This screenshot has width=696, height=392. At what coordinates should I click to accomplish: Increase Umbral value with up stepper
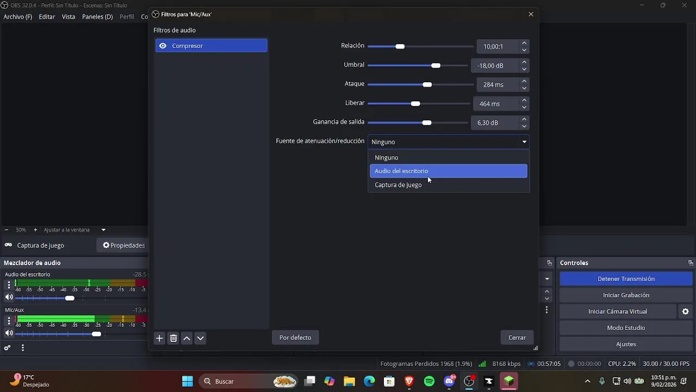click(x=524, y=62)
